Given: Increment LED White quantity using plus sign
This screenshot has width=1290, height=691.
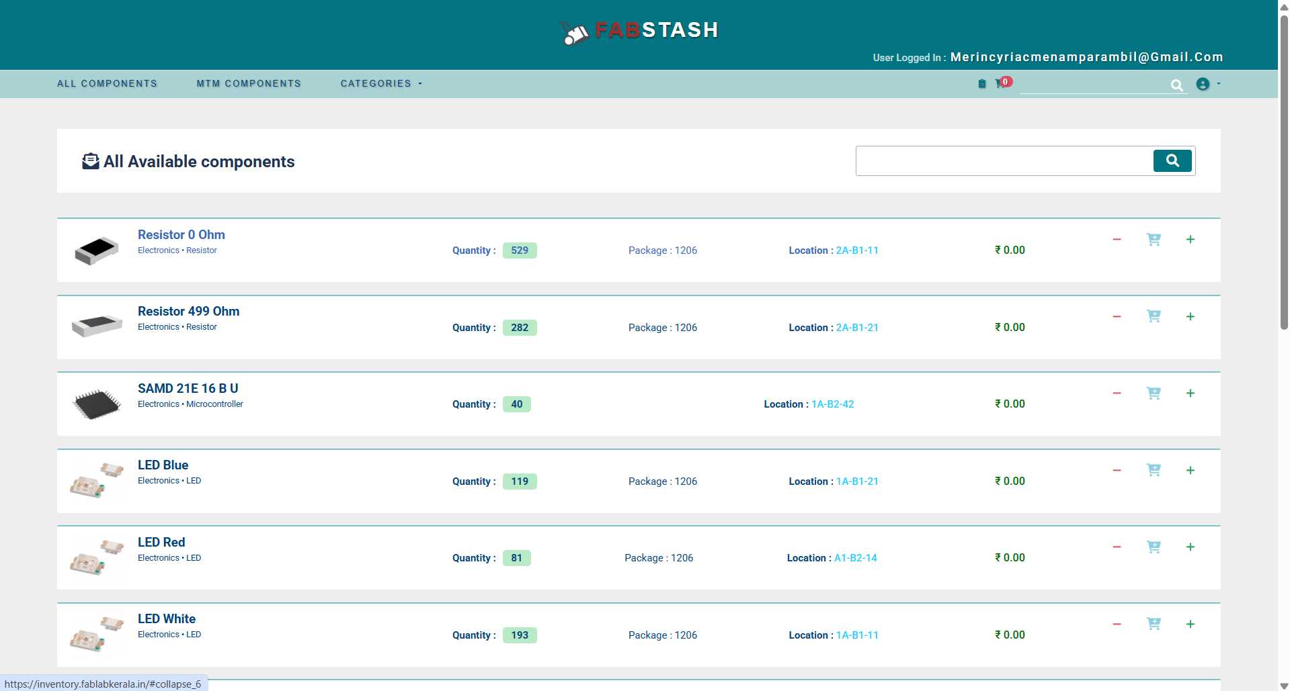Looking at the screenshot, I should pyautogui.click(x=1191, y=624).
